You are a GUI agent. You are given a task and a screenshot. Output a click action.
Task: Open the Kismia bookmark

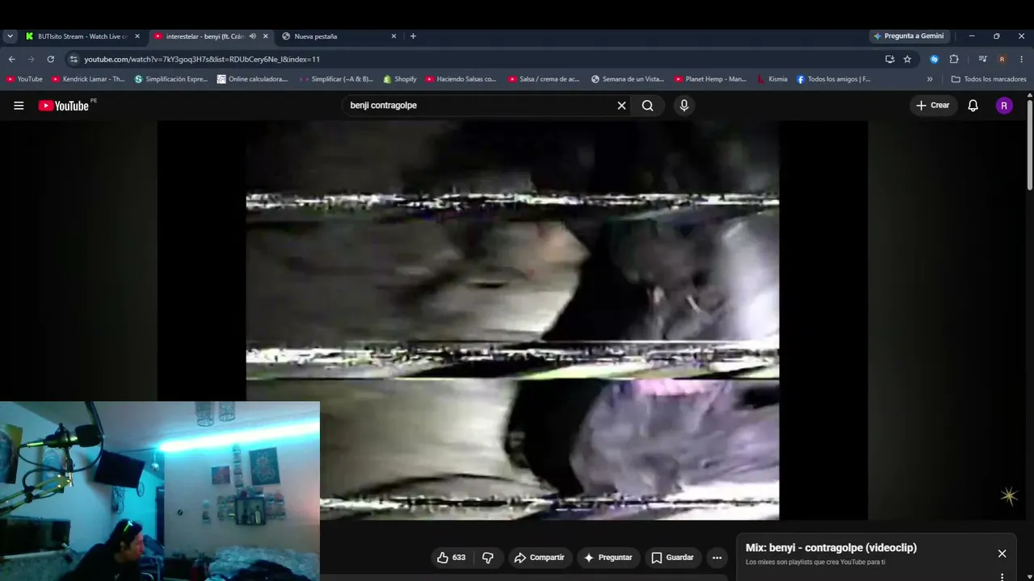point(772,79)
